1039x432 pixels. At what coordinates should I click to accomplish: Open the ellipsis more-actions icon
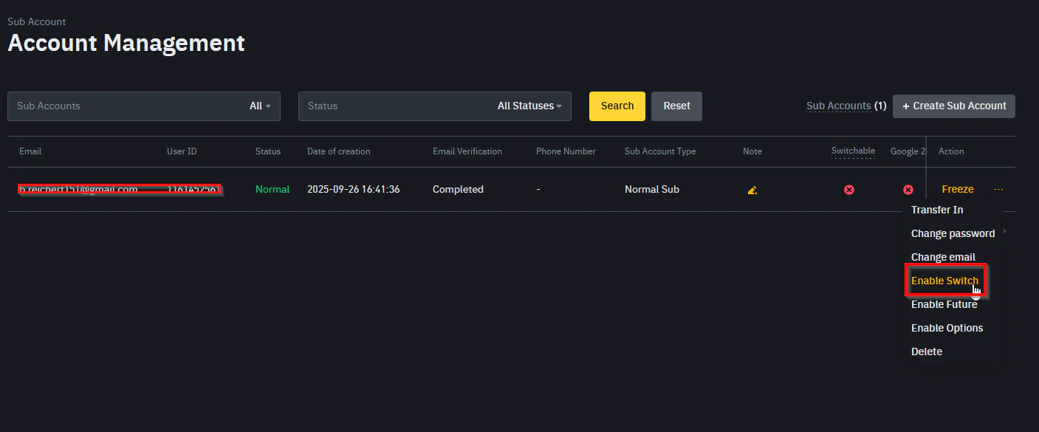(998, 190)
